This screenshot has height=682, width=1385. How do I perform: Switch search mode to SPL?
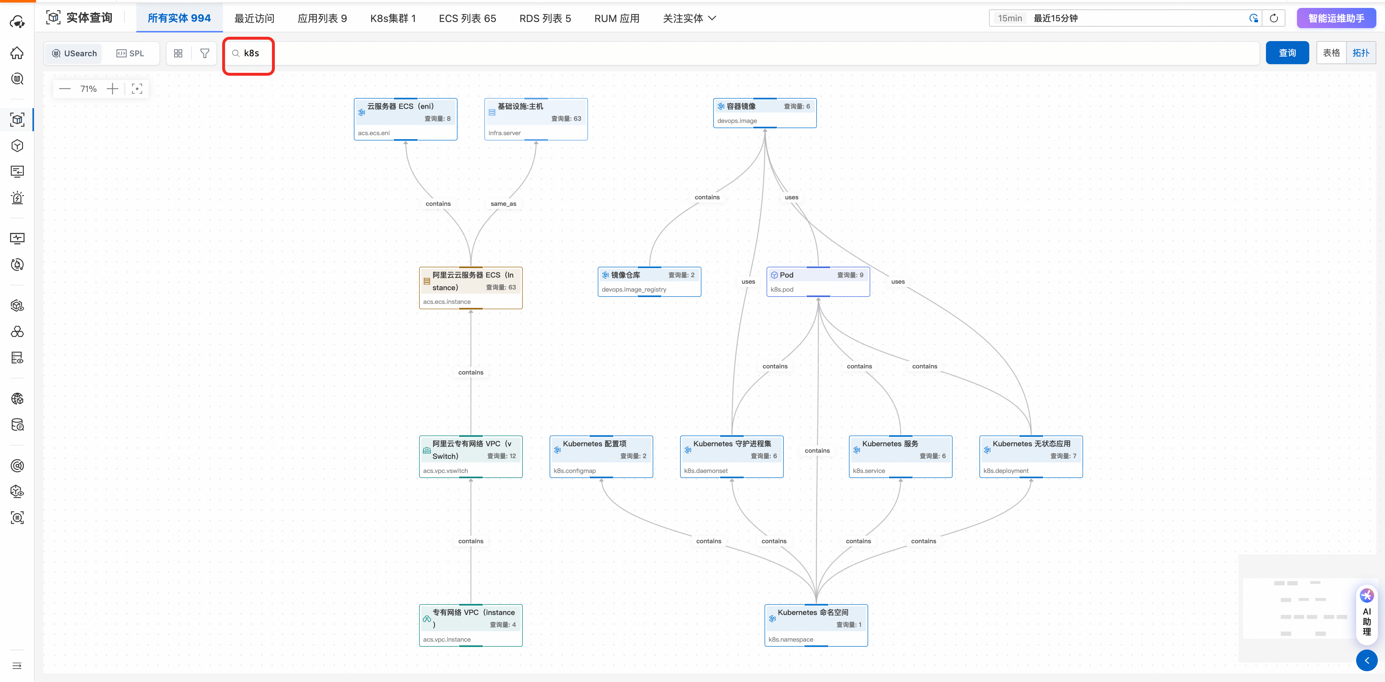pos(131,53)
